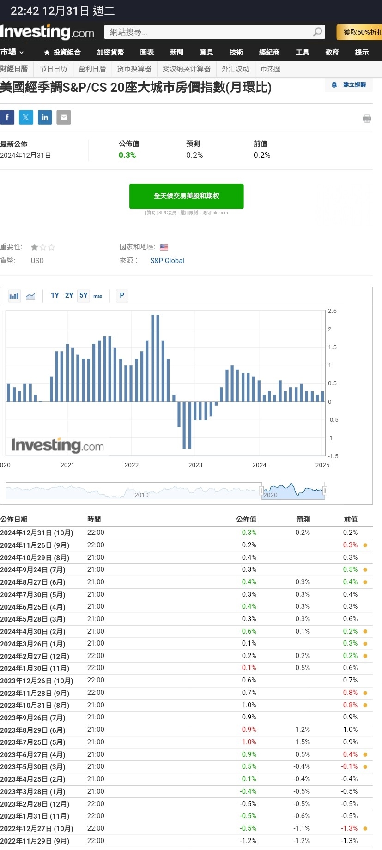Open the 經紀商 menu
The width and height of the screenshot is (382, 850).
(269, 53)
